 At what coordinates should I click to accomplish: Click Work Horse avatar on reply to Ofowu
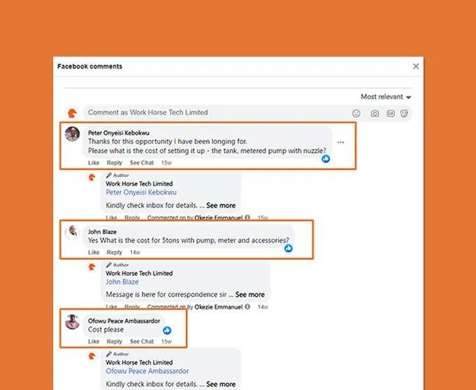pos(92,356)
